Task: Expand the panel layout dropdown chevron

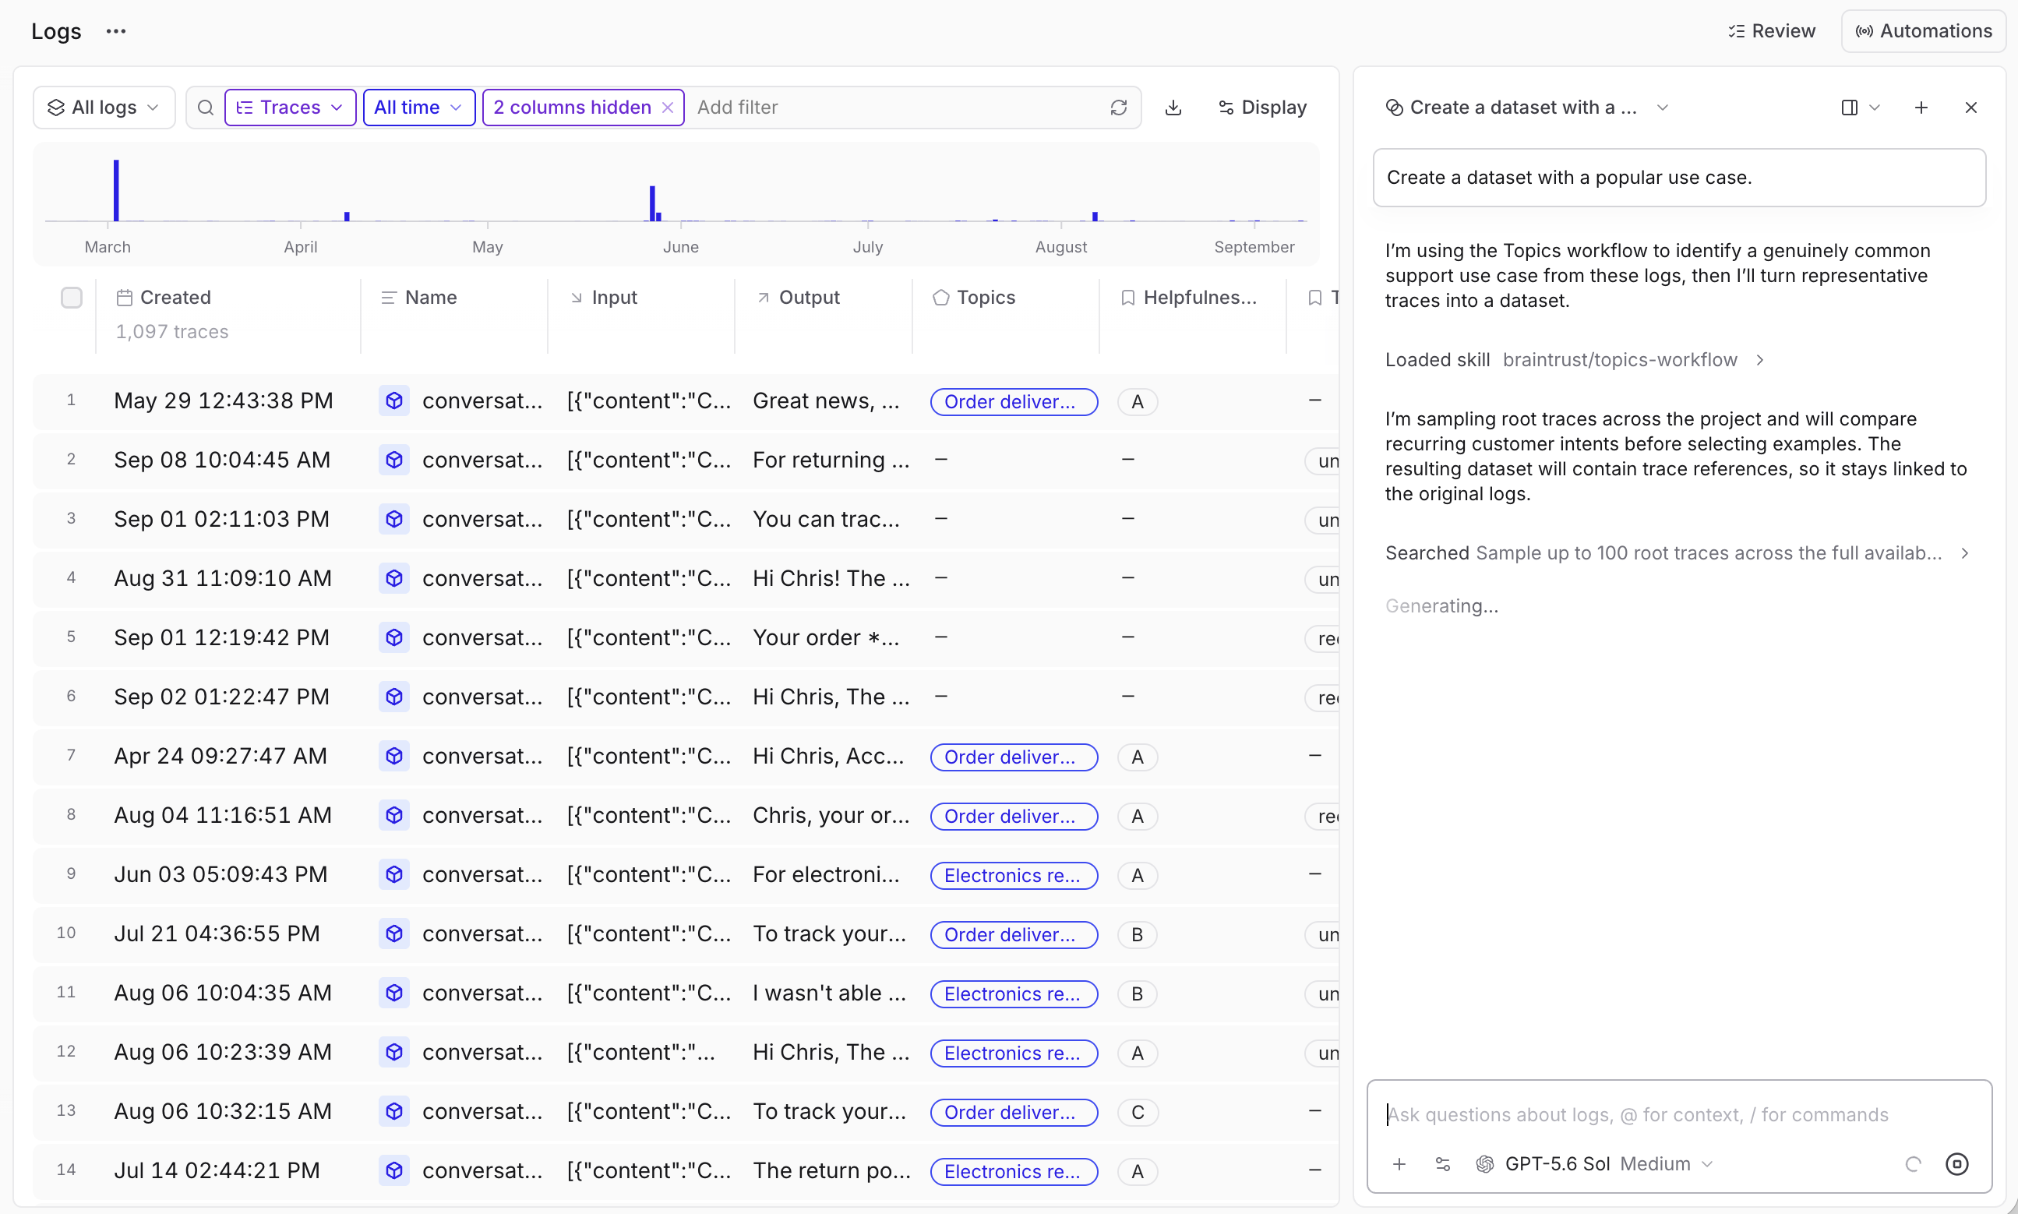Action: (x=1874, y=108)
